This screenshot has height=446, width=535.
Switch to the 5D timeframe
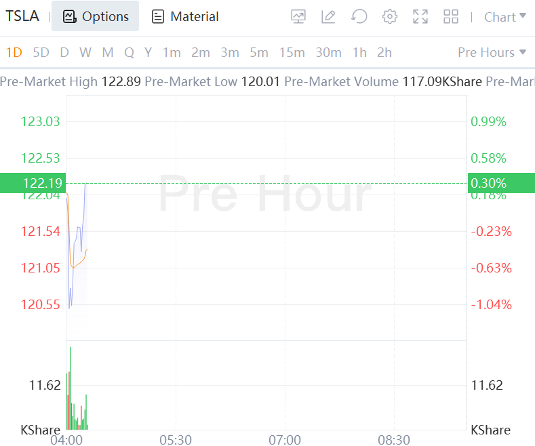41,52
